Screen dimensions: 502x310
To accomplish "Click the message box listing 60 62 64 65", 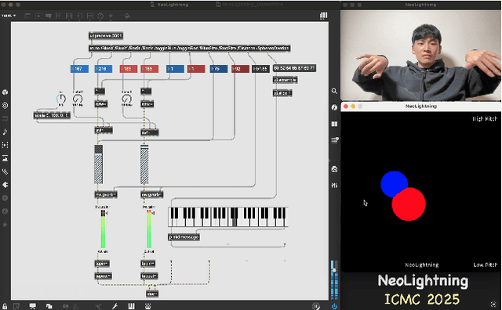I will 295,68.
